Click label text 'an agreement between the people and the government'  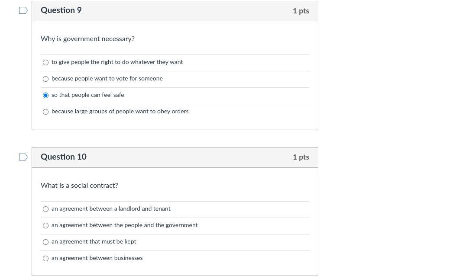(124, 225)
